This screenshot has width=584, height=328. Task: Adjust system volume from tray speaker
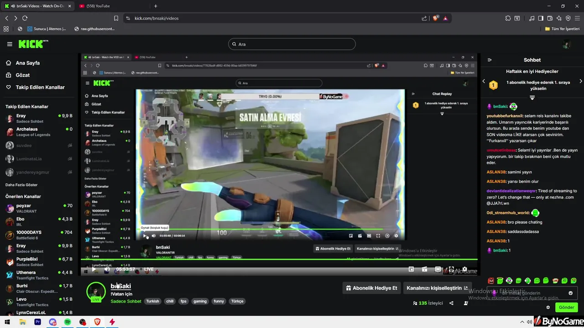529,322
